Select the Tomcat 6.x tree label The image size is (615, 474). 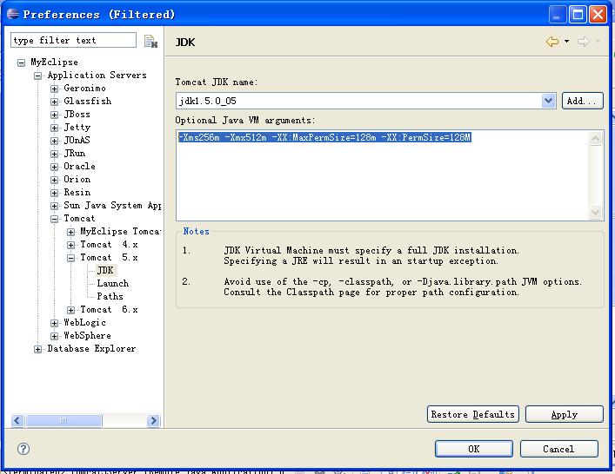point(109,309)
